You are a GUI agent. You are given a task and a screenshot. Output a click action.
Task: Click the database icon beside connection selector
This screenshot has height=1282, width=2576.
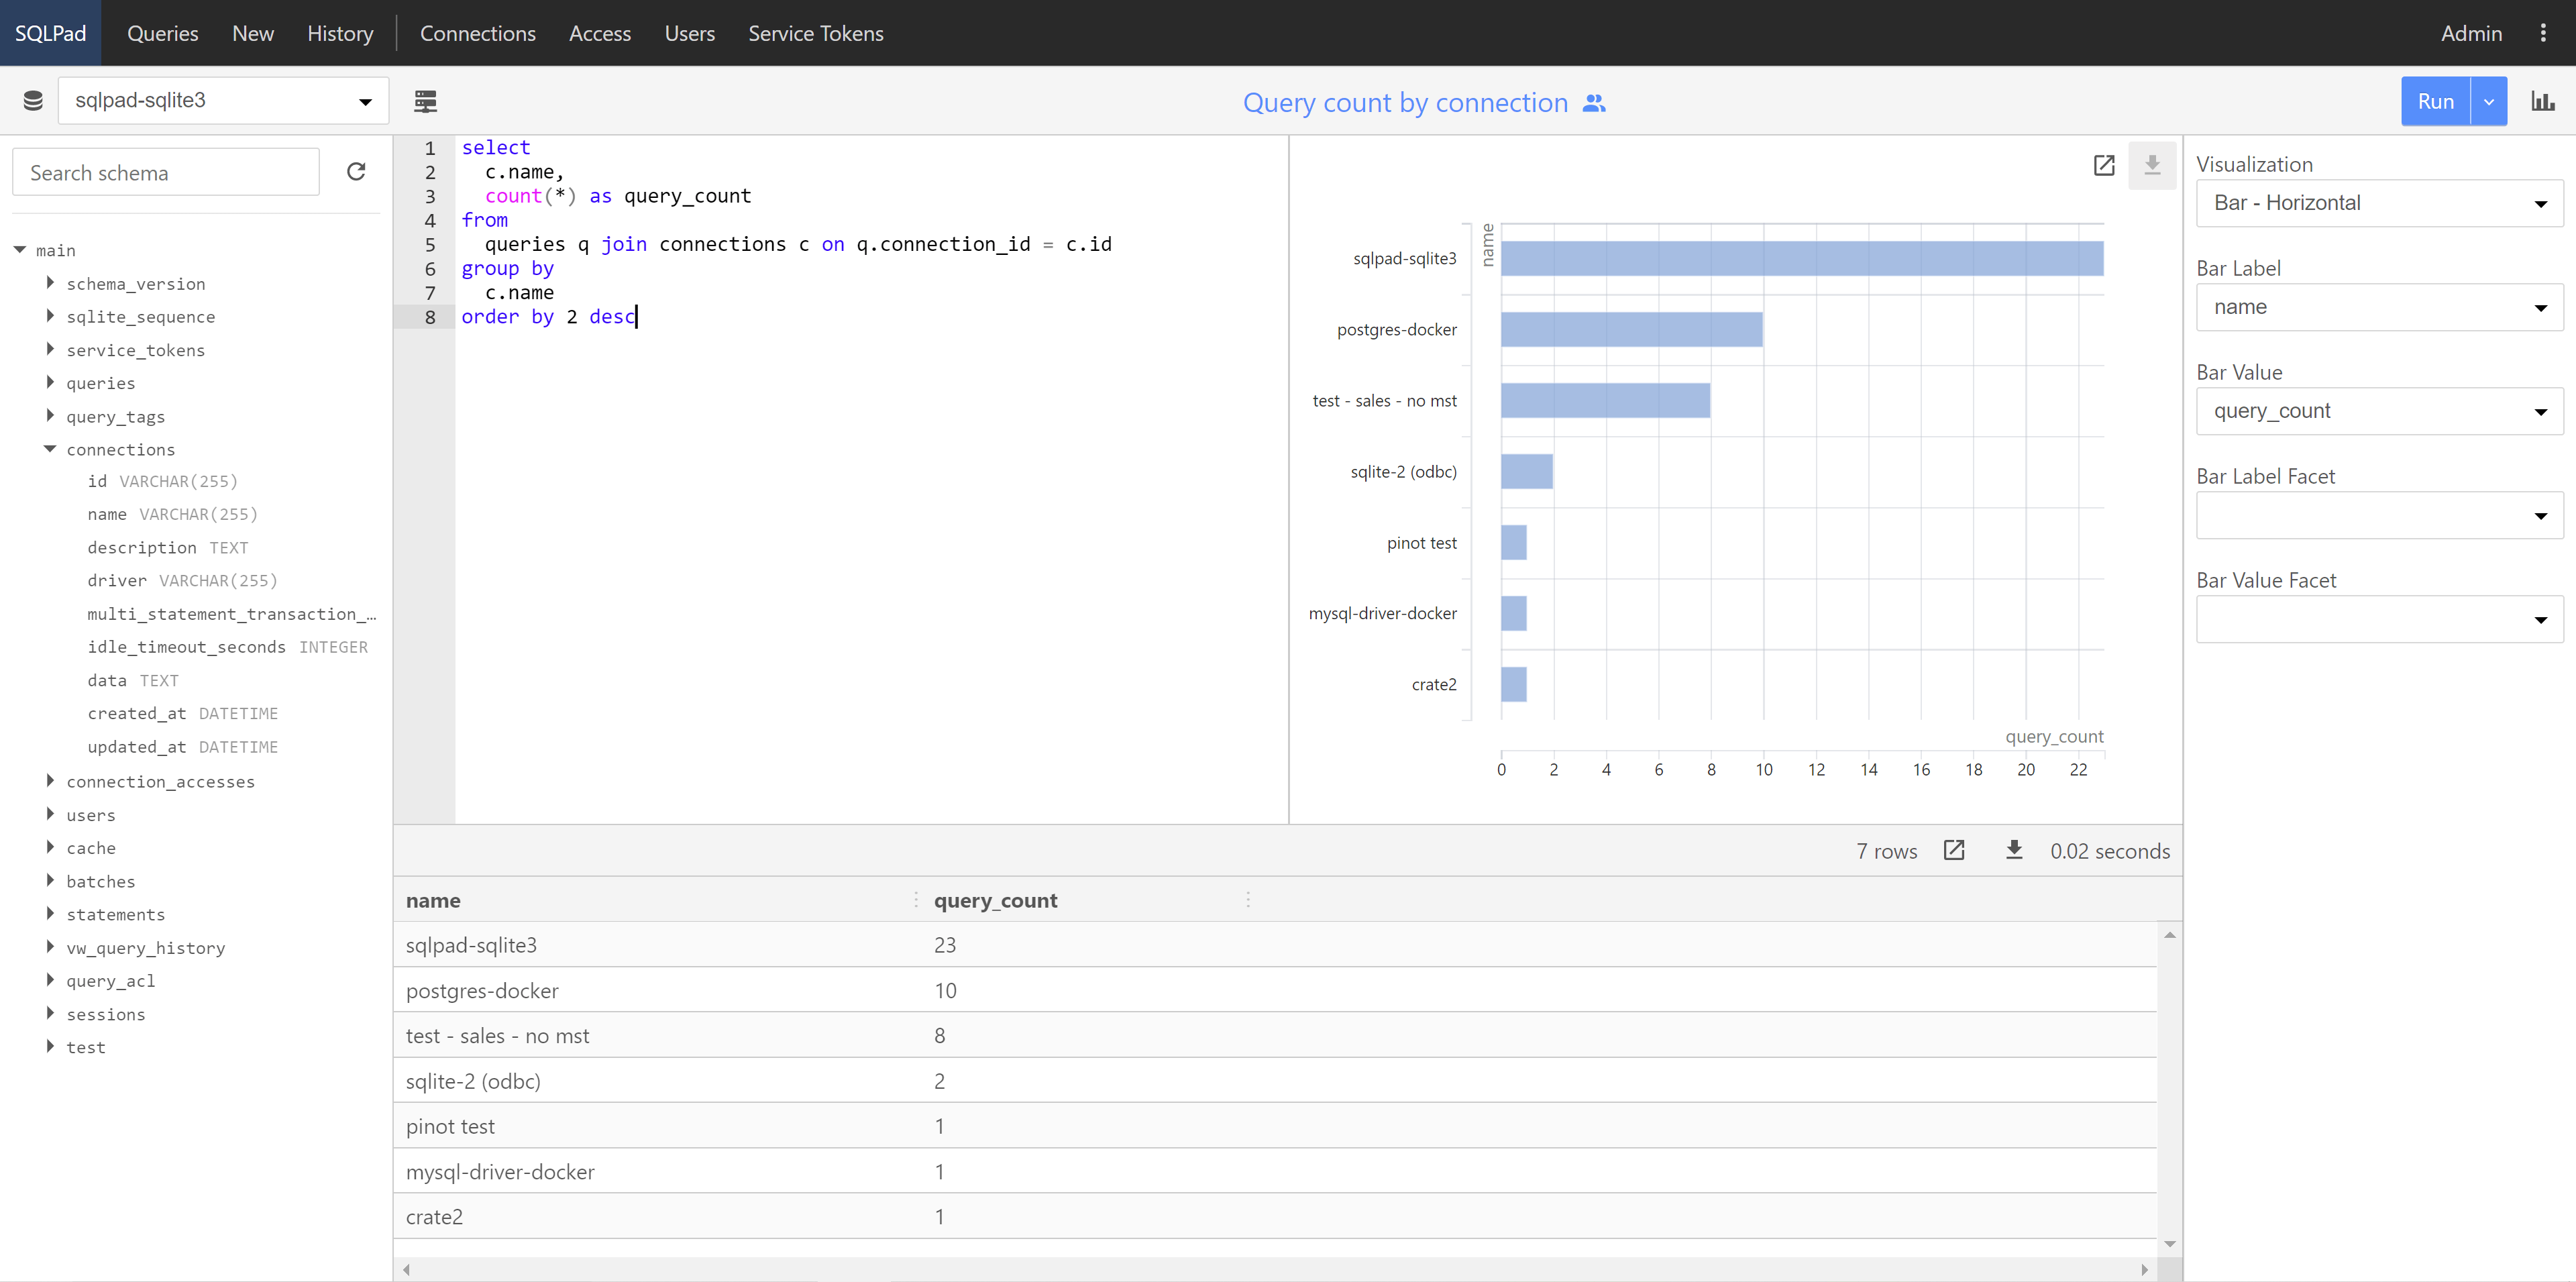pos(32,100)
